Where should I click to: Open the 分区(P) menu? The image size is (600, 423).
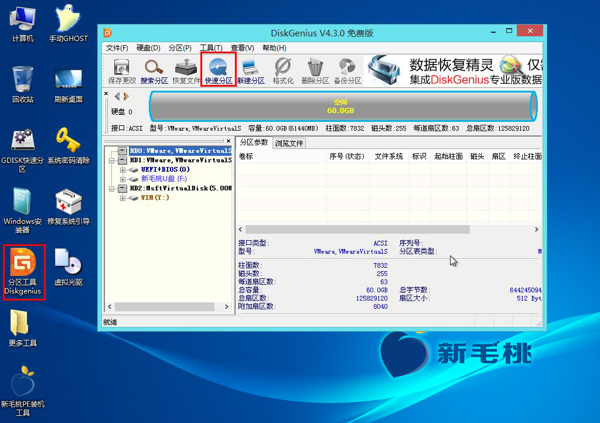pyautogui.click(x=180, y=48)
